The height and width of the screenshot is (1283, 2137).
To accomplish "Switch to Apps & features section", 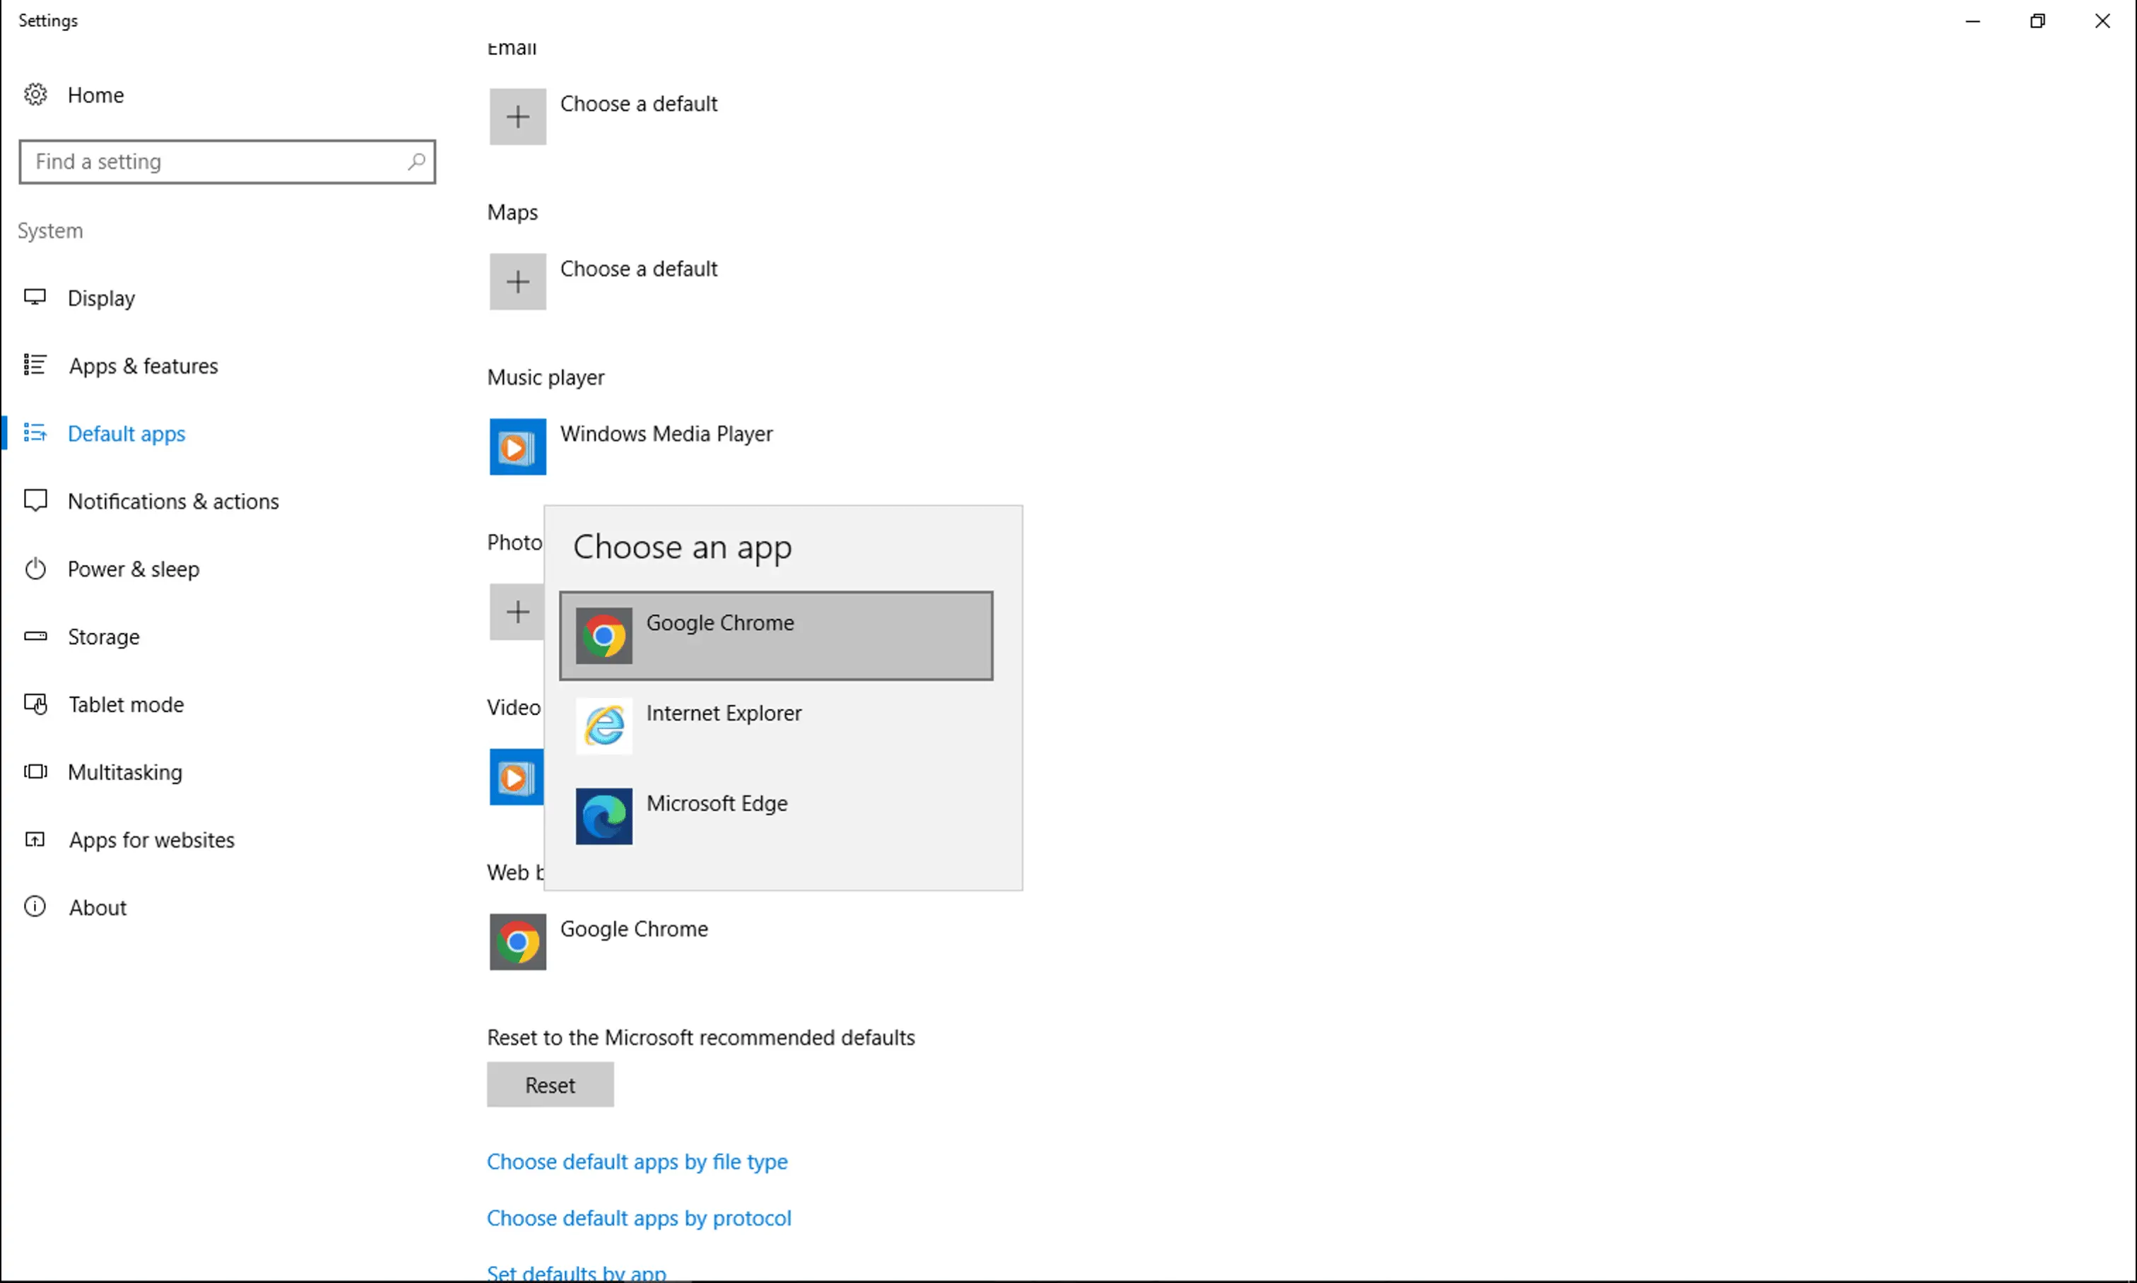I will point(143,366).
